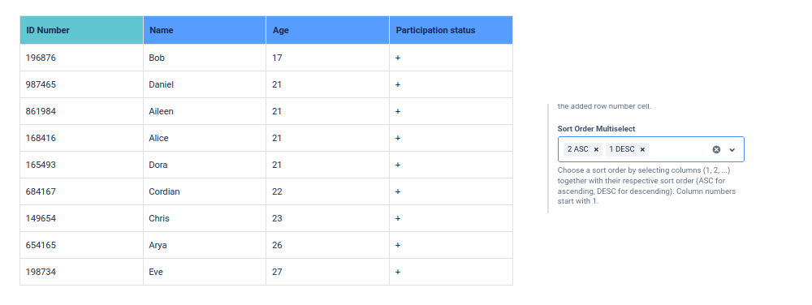The image size is (812, 305).
Task: Select the Participation status column header
Action: coord(451,30)
